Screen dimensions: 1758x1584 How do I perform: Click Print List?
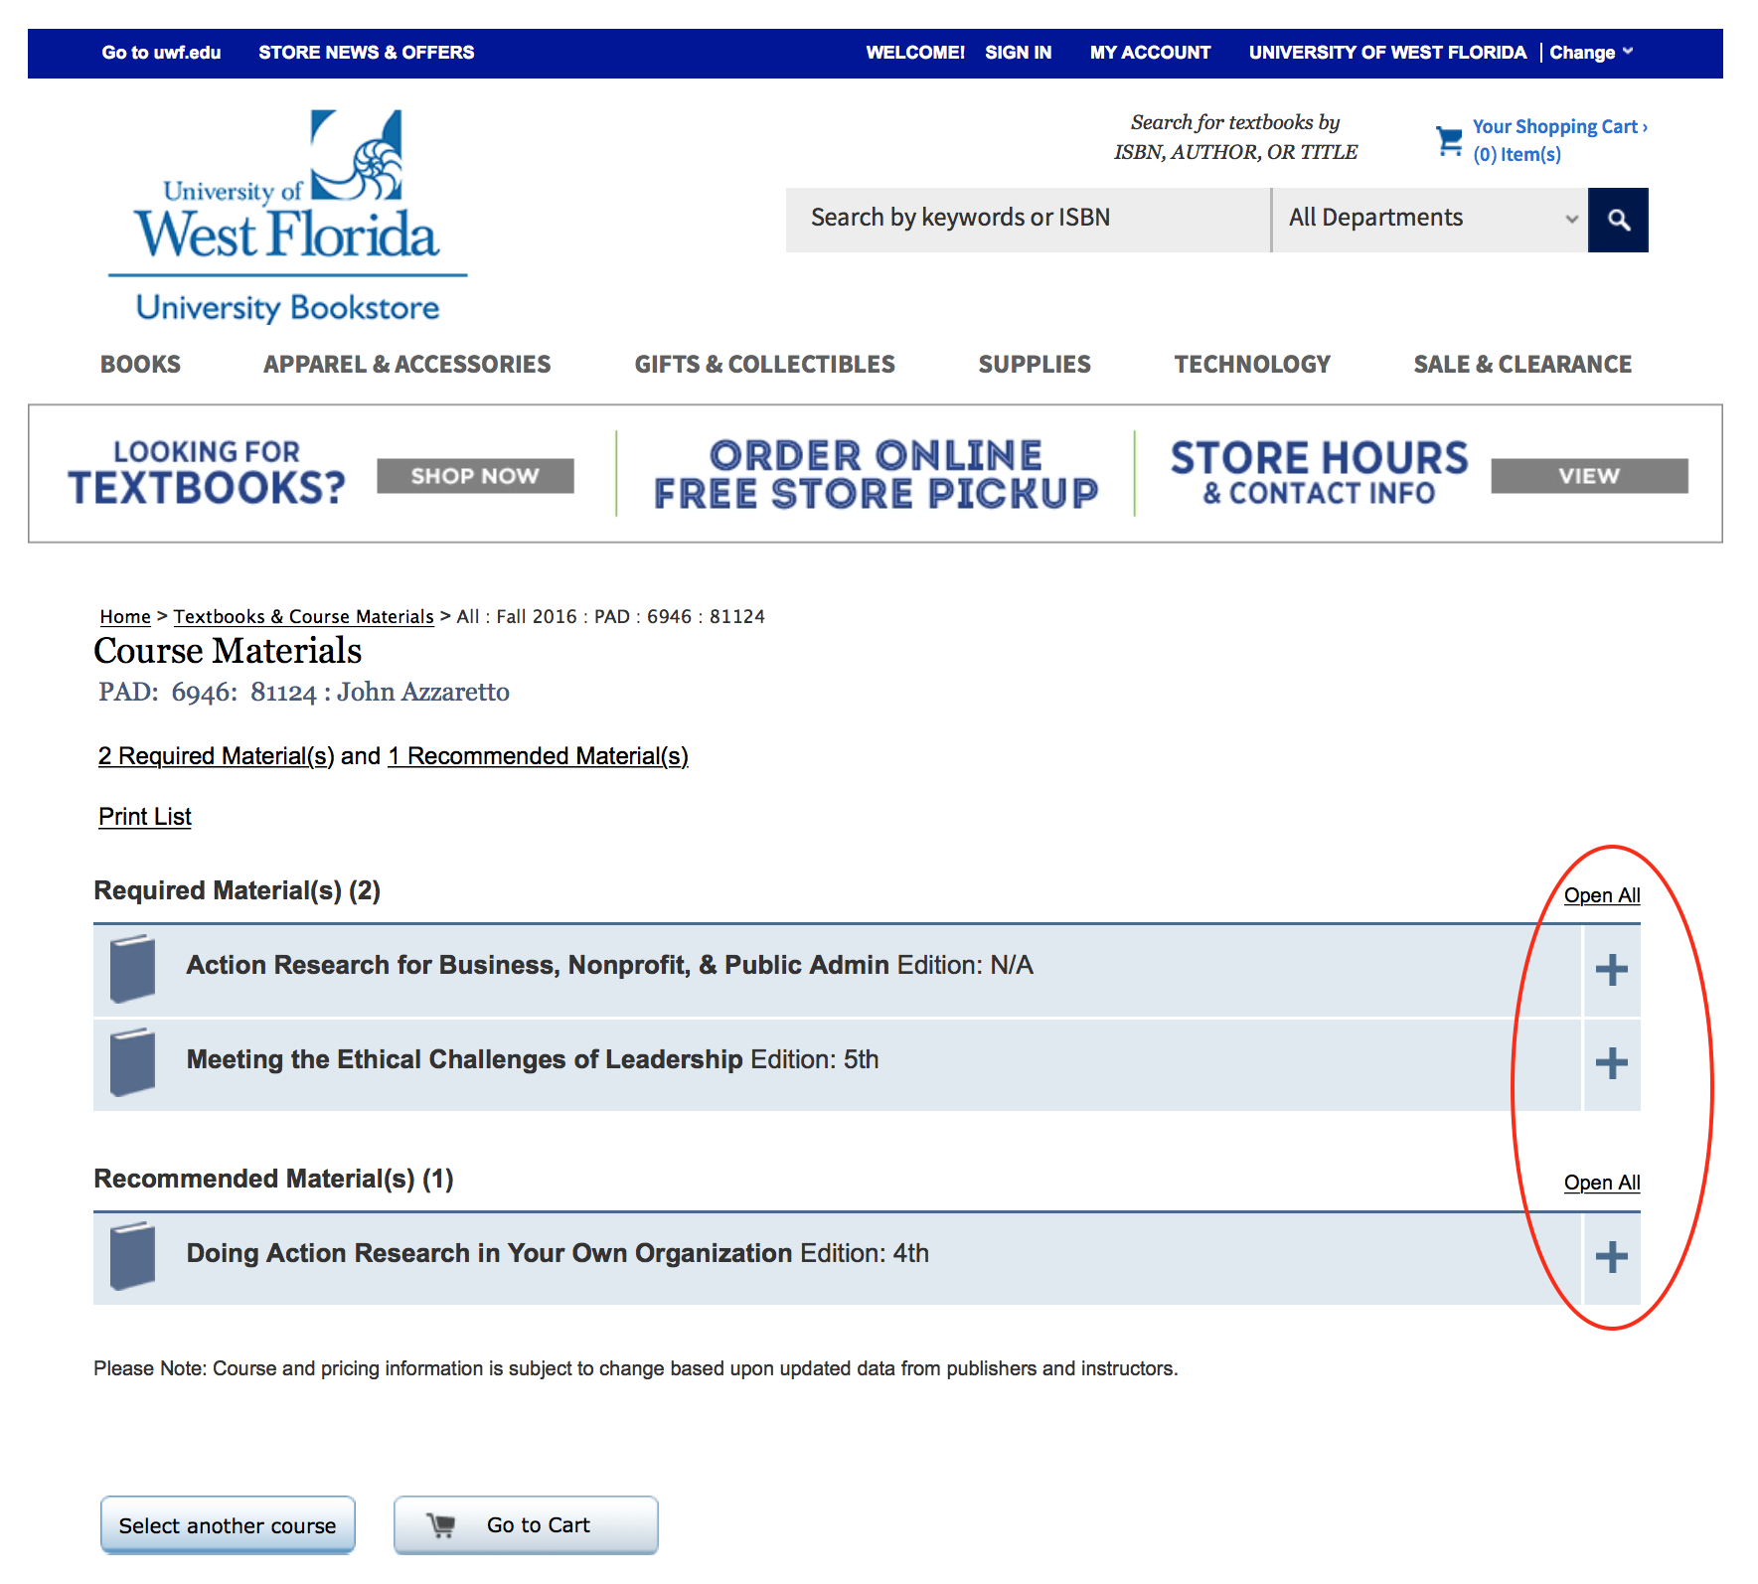tap(144, 816)
